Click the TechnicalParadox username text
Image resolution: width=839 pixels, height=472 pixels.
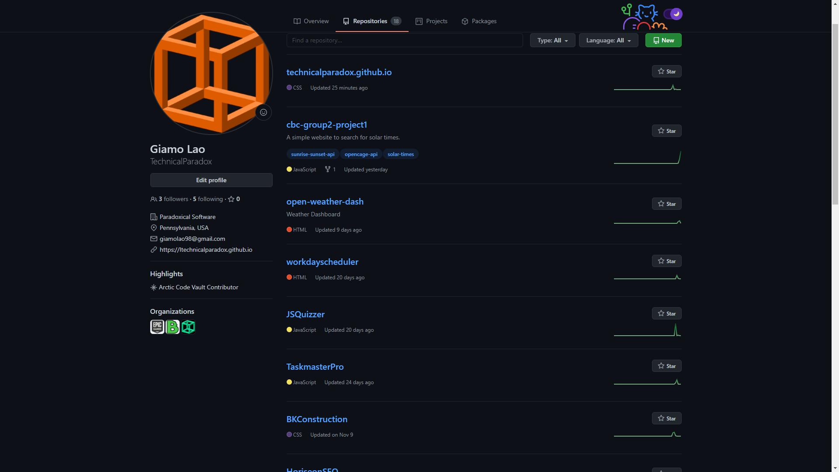[181, 161]
